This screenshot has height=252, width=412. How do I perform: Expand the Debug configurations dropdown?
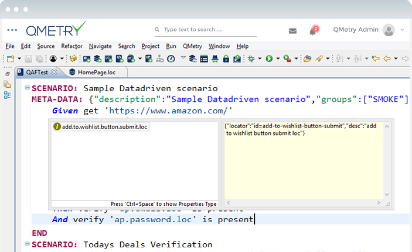260,58
